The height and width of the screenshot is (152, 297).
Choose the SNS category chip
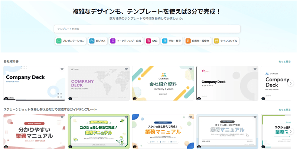point(152,41)
